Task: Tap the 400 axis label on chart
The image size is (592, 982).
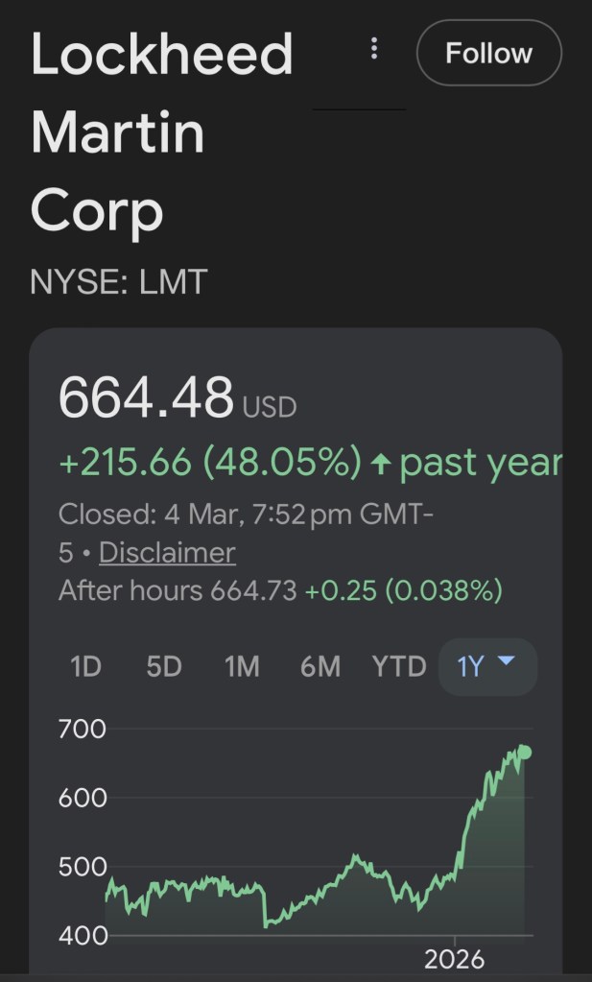Action: pyautogui.click(x=83, y=935)
